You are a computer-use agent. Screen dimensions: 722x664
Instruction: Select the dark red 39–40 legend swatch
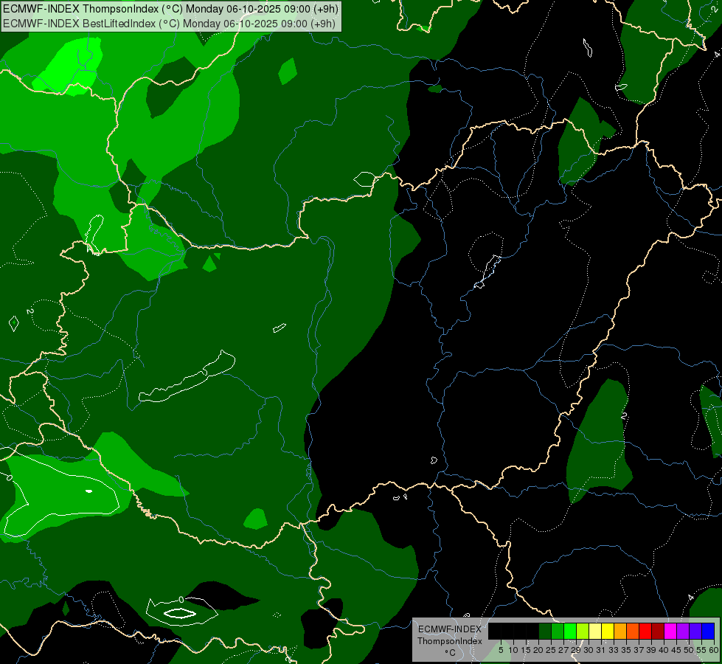coord(658,631)
